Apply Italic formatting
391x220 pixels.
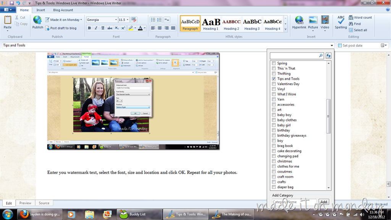point(96,28)
